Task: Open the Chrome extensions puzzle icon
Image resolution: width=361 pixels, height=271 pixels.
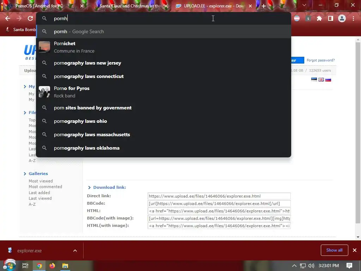Action: coord(319,18)
